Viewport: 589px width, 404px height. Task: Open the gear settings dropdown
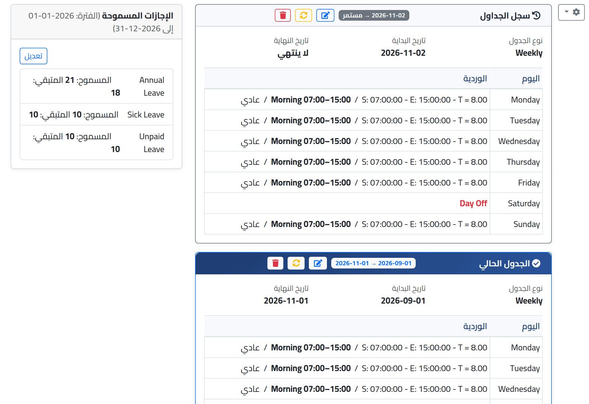pos(571,12)
